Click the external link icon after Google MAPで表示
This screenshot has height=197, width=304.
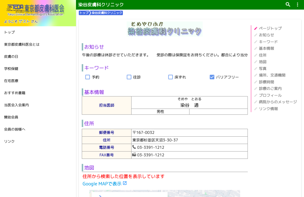(125, 183)
